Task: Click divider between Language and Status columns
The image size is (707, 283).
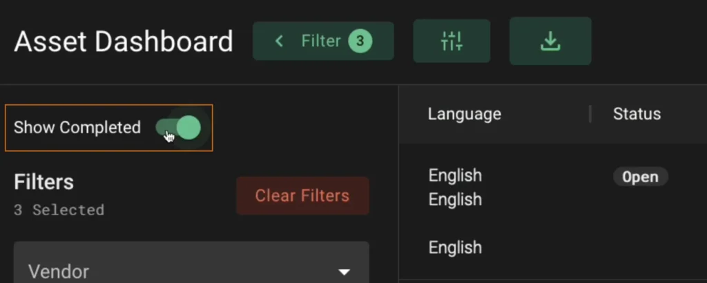Action: coord(590,114)
